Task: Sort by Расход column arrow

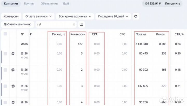Action: click(64, 34)
